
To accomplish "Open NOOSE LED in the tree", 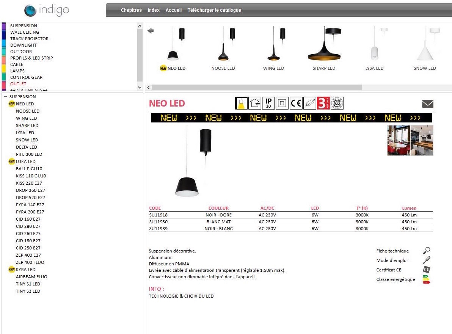I will [28, 111].
